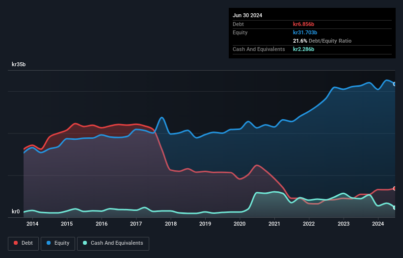Click the kr2.286b cash value
The image size is (403, 258).
(x=303, y=49)
